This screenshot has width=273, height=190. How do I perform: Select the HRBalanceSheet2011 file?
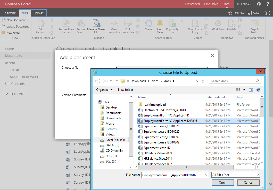tap(155, 159)
